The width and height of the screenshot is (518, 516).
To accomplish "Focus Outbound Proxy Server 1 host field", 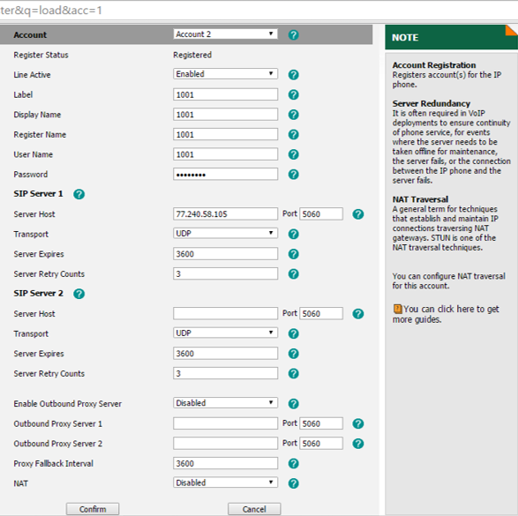I will [x=225, y=423].
